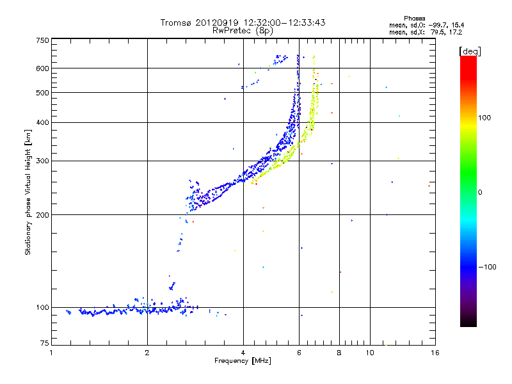Click y-axis tick label '500'
Image resolution: width=512 pixels, height=384 pixels.
tap(42, 93)
